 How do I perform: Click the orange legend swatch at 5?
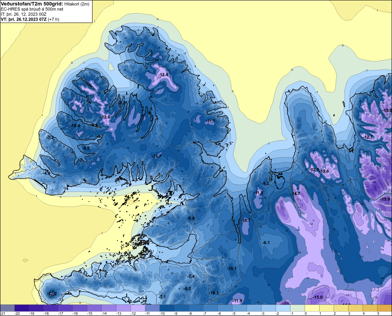coord(385,308)
